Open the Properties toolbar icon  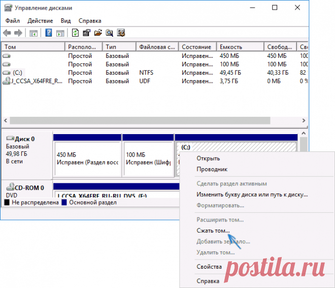86,33
